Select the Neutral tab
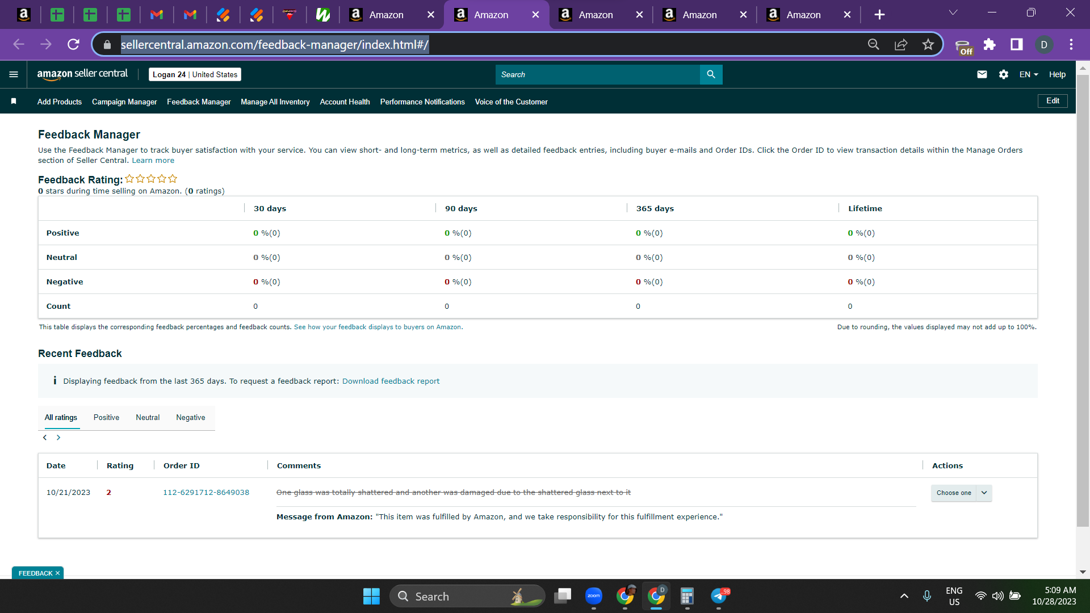This screenshot has height=613, width=1090. (x=148, y=417)
